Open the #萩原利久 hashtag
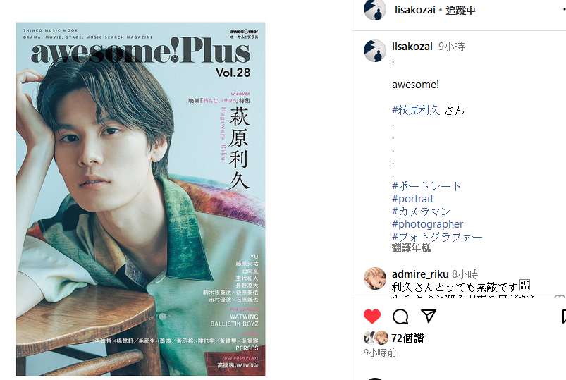 416,110
